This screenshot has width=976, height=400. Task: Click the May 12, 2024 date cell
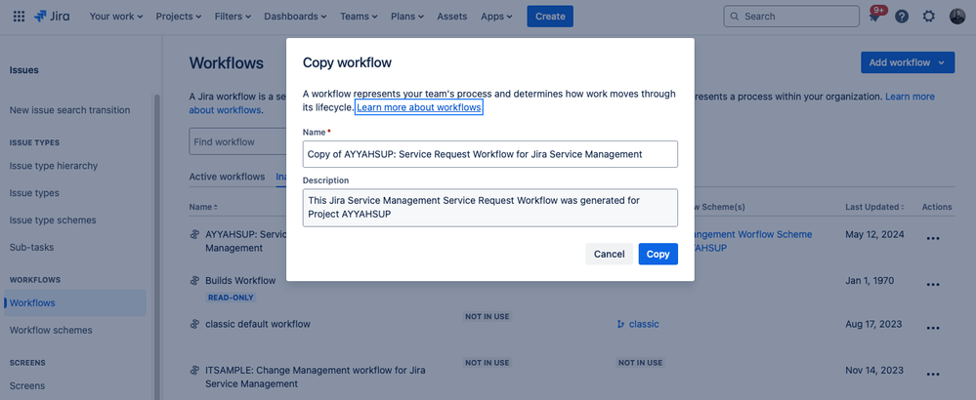tap(874, 234)
